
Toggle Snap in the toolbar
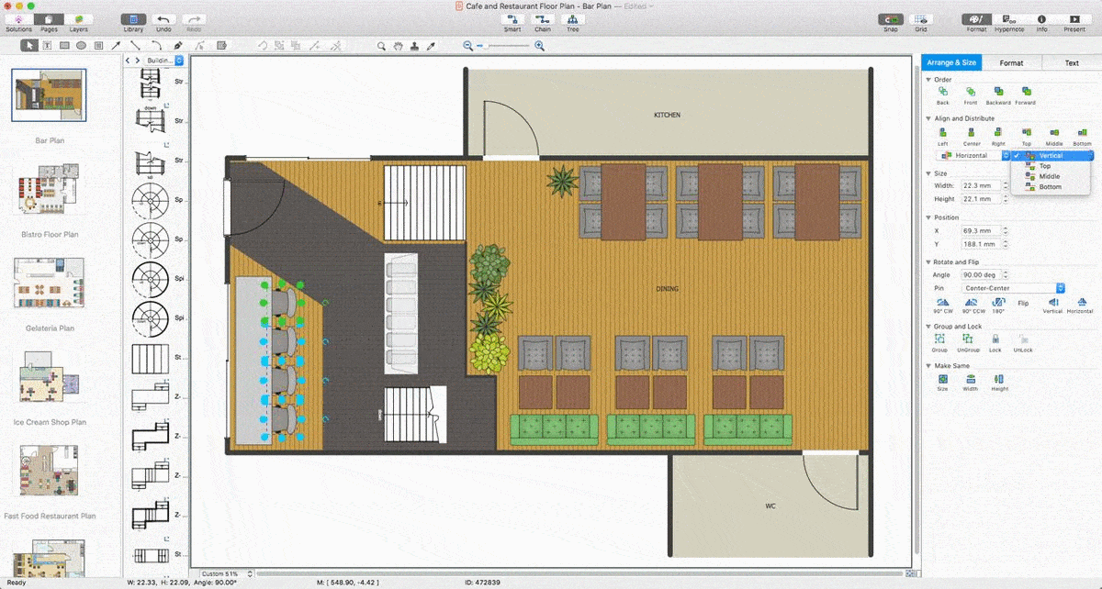(890, 19)
